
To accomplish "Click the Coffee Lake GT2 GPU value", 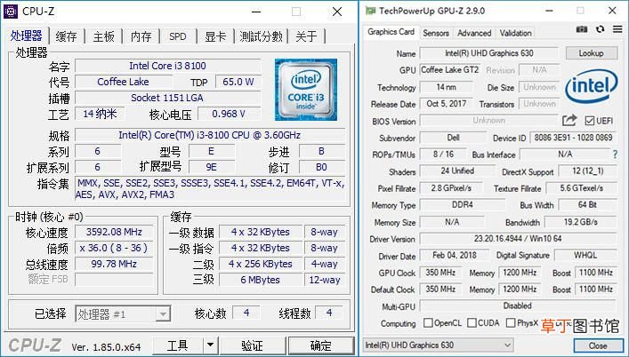I will click(449, 70).
